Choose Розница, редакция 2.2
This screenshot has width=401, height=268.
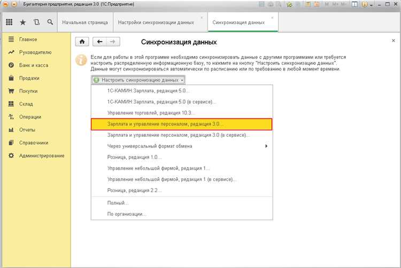[182, 191]
